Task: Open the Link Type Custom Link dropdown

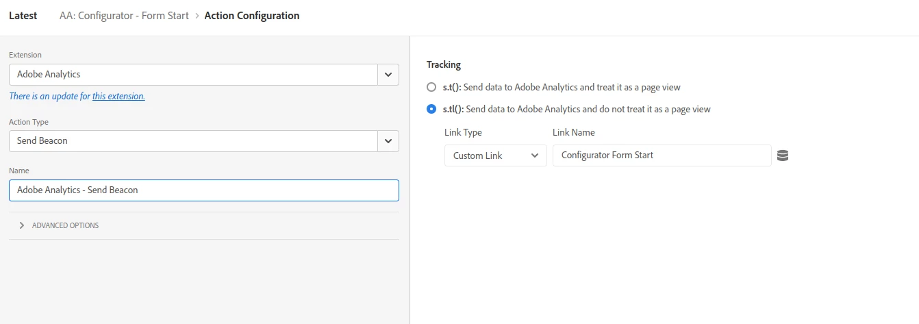Action: [x=495, y=155]
